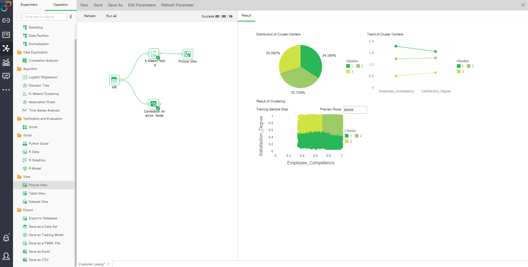The image size is (528, 267).
Task: Click the Data Partition operation icon
Action: (25, 36)
